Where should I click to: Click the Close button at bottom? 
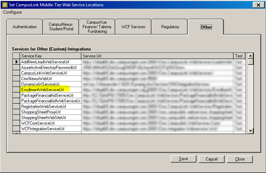click(240, 159)
